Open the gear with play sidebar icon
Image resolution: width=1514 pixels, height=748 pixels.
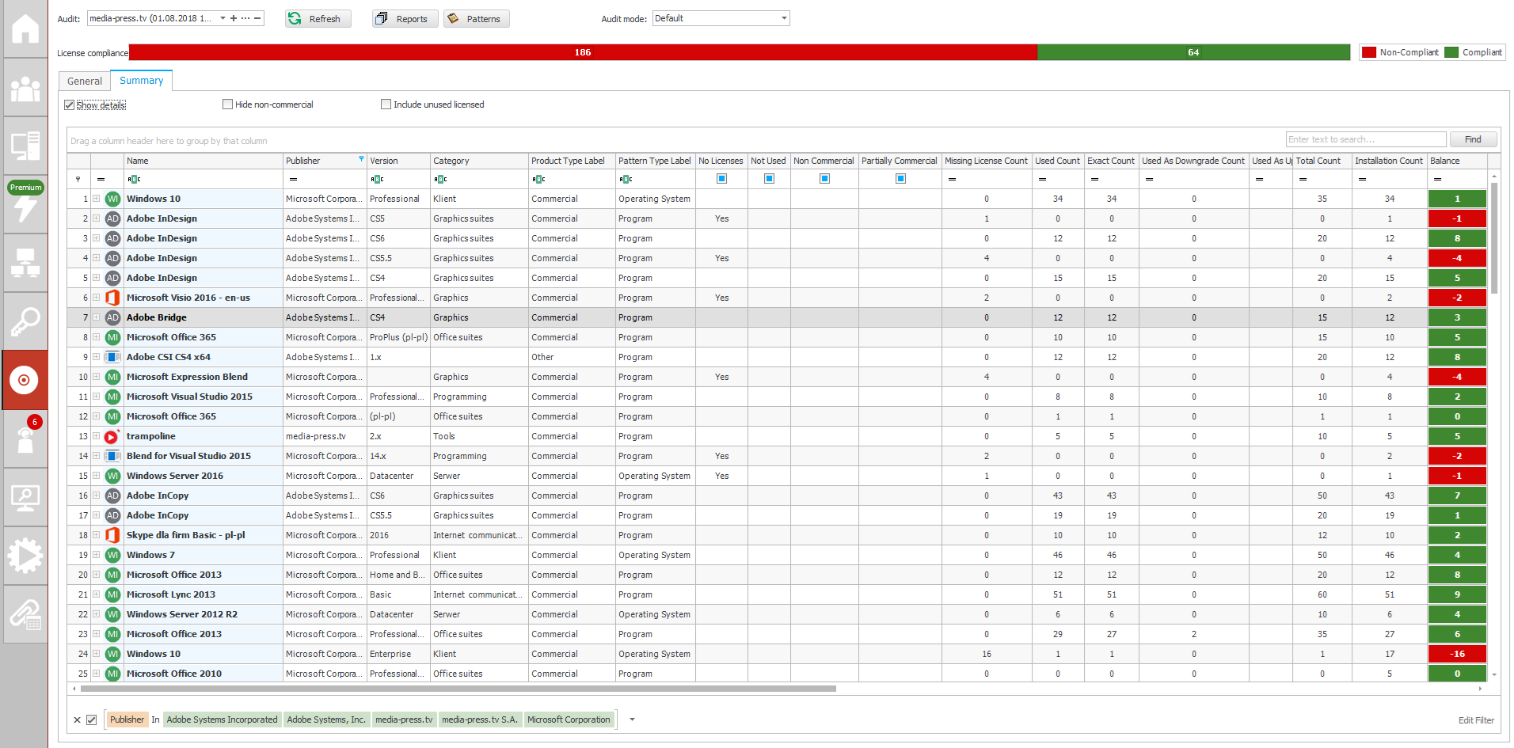click(25, 556)
